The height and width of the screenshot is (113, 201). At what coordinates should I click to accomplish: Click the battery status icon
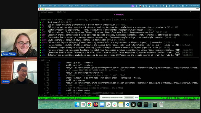point(173,6)
